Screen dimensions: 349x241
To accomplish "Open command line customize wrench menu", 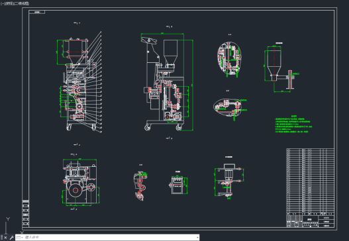I will click(x=11, y=238).
